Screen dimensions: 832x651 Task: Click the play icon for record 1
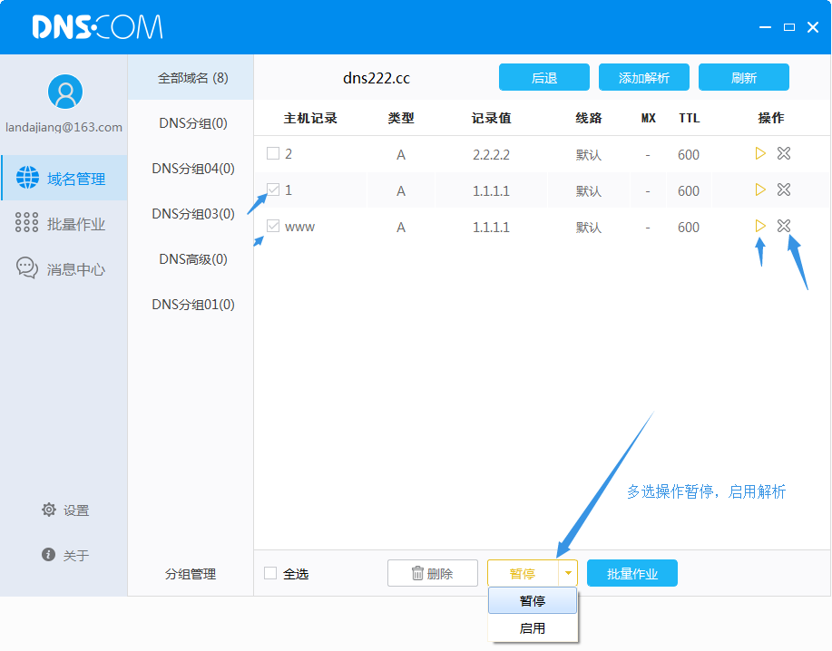click(x=760, y=190)
